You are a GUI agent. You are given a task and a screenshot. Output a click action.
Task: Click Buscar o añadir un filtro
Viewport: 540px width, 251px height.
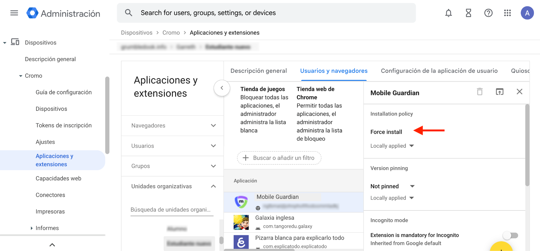click(x=279, y=158)
